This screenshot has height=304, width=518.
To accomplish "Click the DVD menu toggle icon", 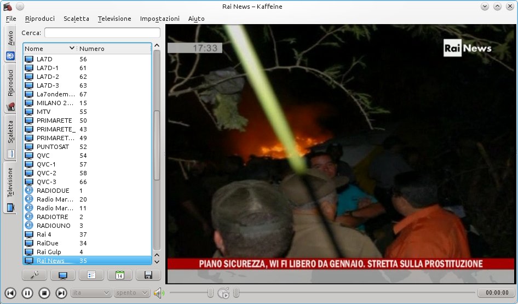I will (223, 293).
